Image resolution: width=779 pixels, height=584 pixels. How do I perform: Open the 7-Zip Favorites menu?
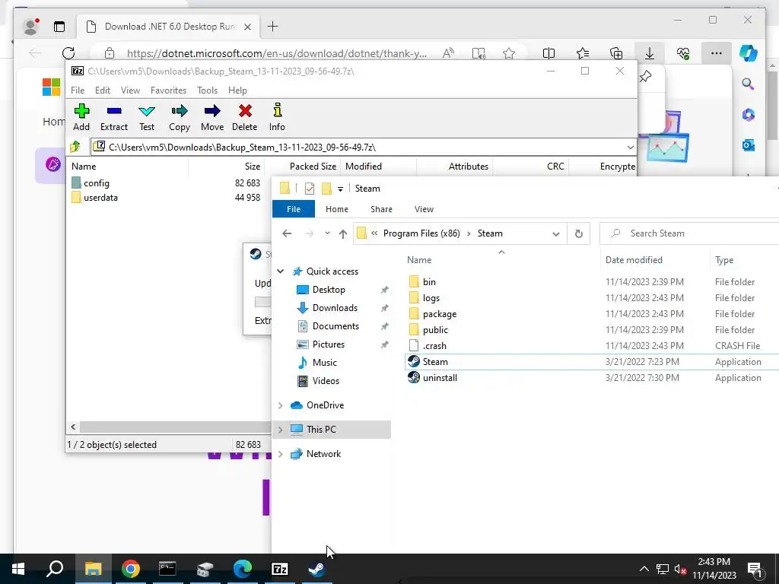click(168, 90)
